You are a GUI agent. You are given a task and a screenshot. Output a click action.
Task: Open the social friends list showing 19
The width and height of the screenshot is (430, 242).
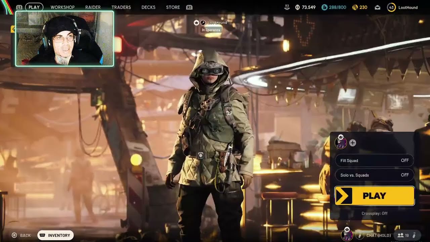(x=403, y=235)
